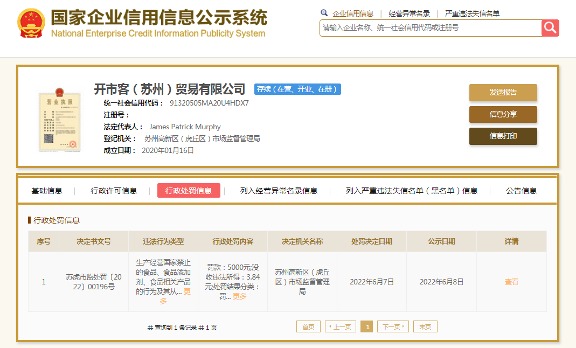Viewport: 576px width, 348px height.
Task: Click the legal representative name James Patrick Murphy
Action: pos(185,127)
